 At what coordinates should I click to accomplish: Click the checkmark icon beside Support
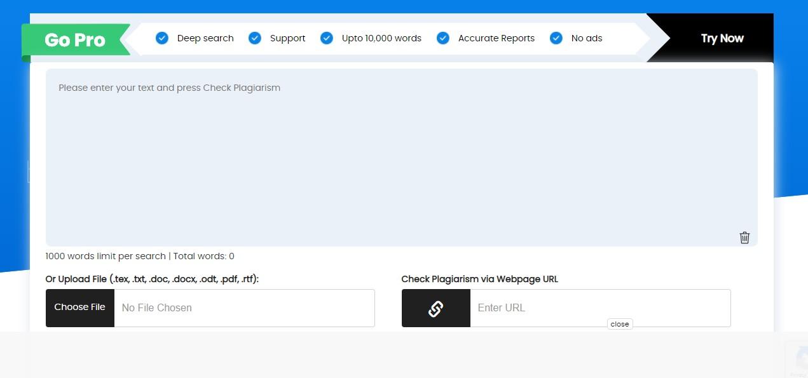[x=255, y=38]
